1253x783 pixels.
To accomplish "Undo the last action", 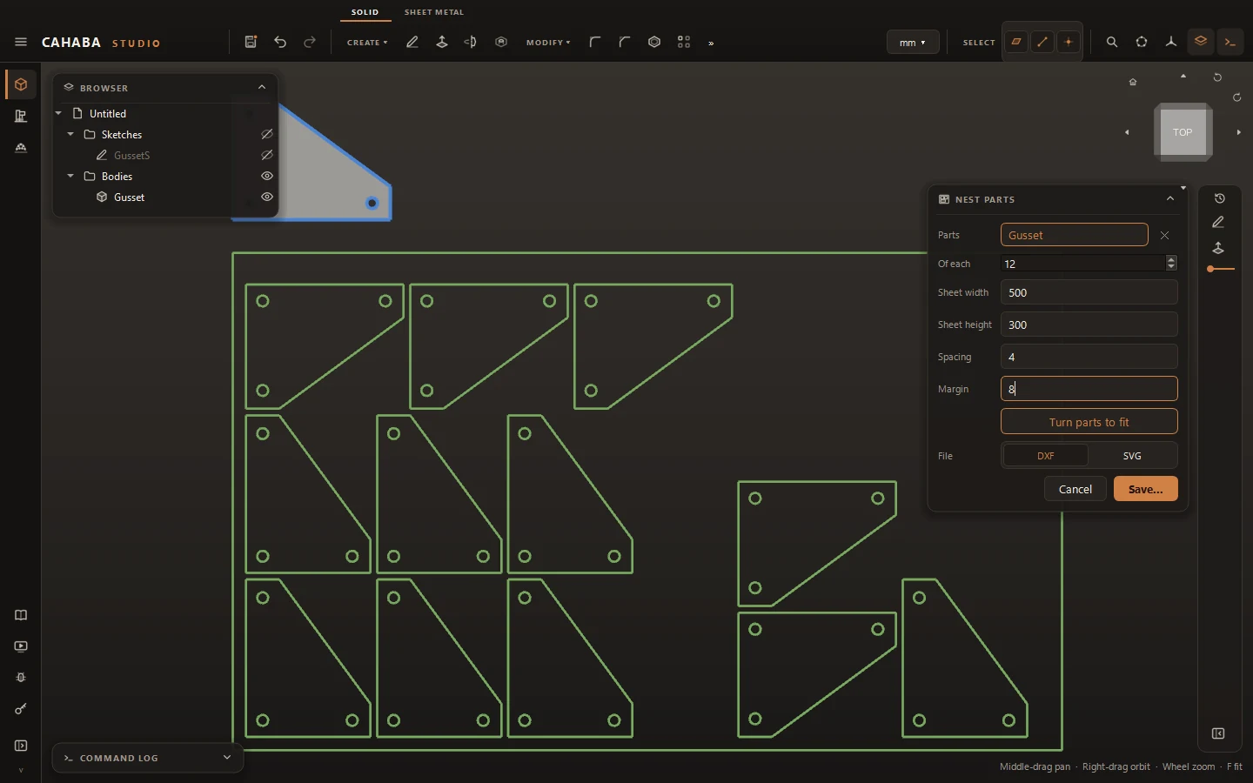I will (x=280, y=42).
